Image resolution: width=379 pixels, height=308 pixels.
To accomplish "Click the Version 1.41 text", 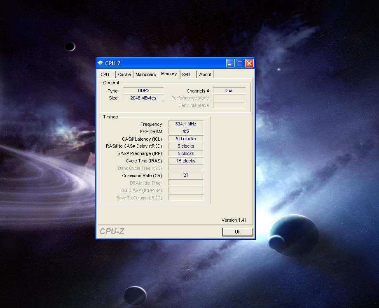I will coord(234,220).
